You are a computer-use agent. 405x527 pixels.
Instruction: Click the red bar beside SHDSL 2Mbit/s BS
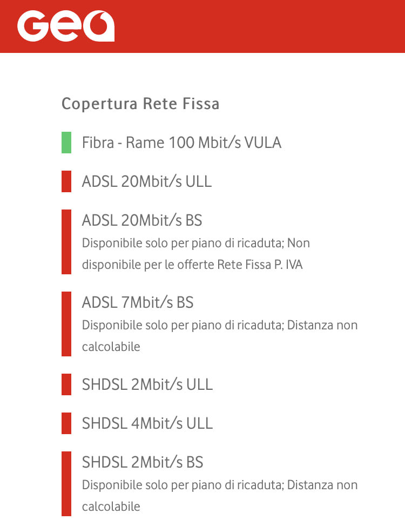[x=66, y=484]
